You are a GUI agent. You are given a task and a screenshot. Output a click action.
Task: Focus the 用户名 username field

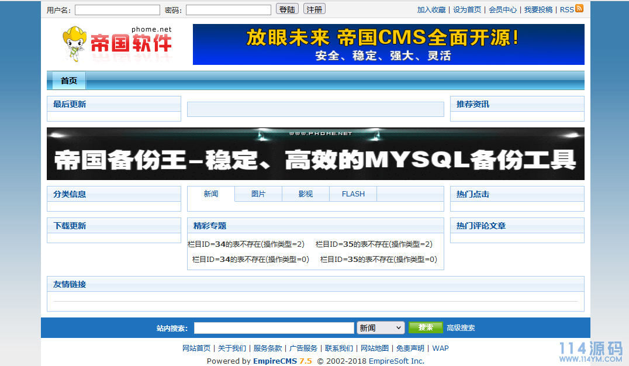click(117, 10)
